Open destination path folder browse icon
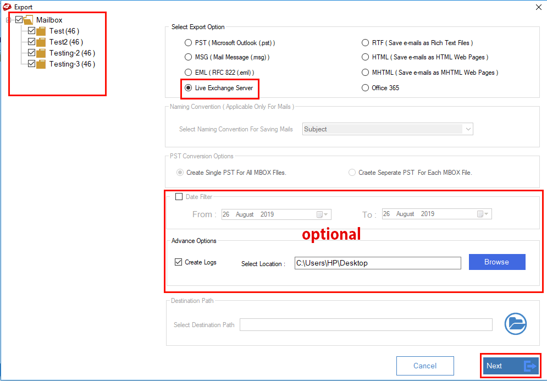The height and width of the screenshot is (381, 547). click(x=515, y=324)
